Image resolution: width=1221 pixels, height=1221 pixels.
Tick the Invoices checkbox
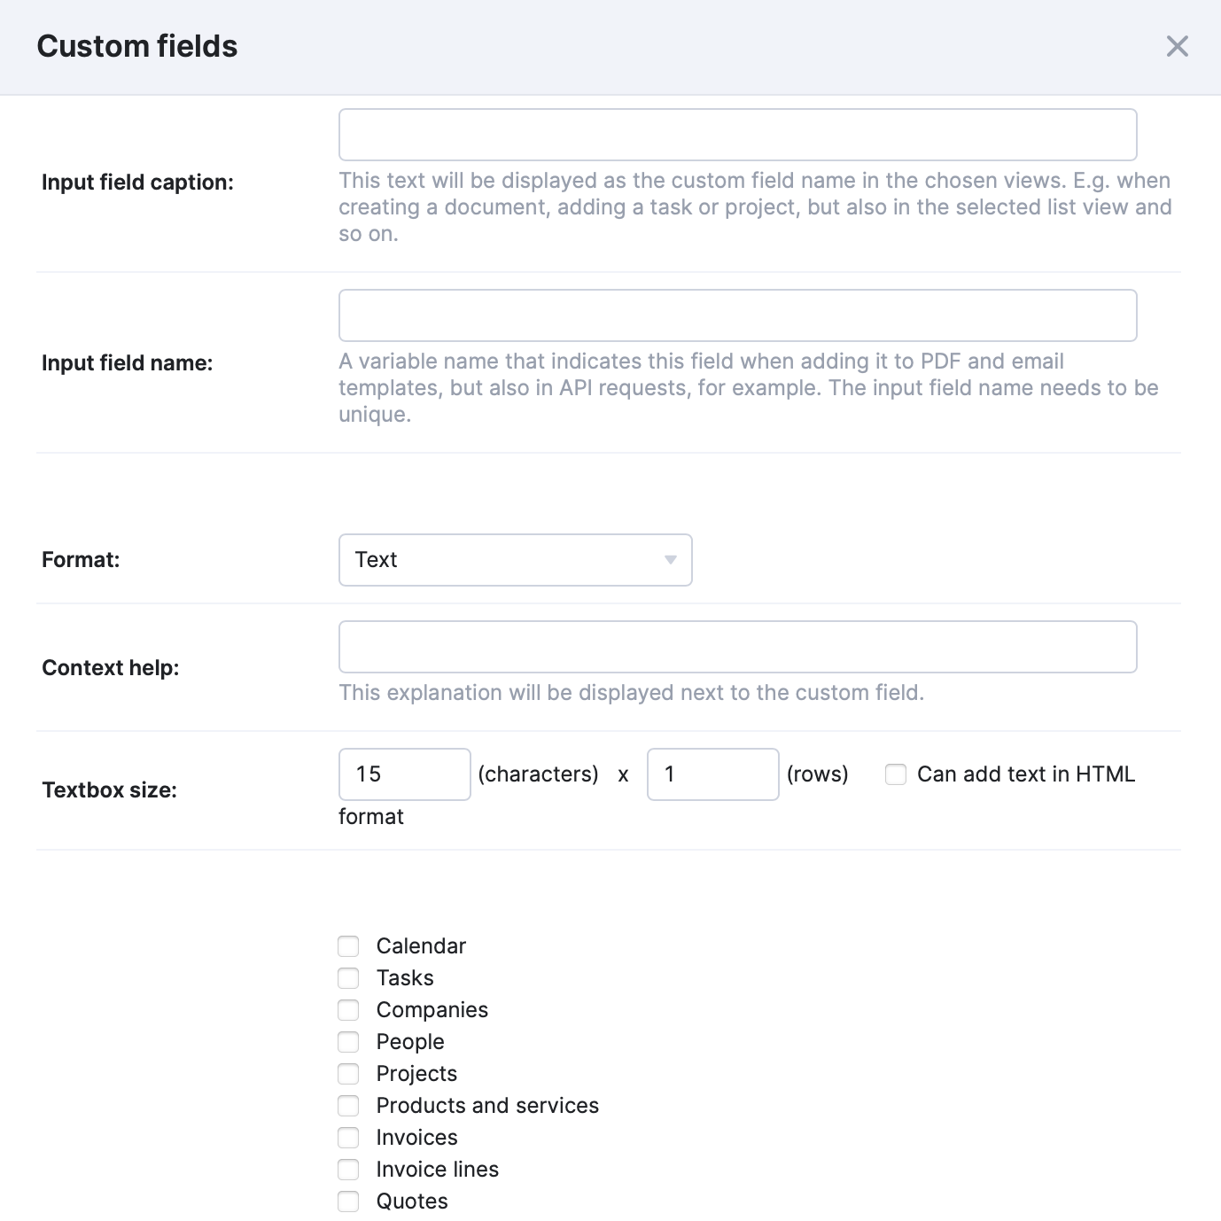[x=348, y=1138]
